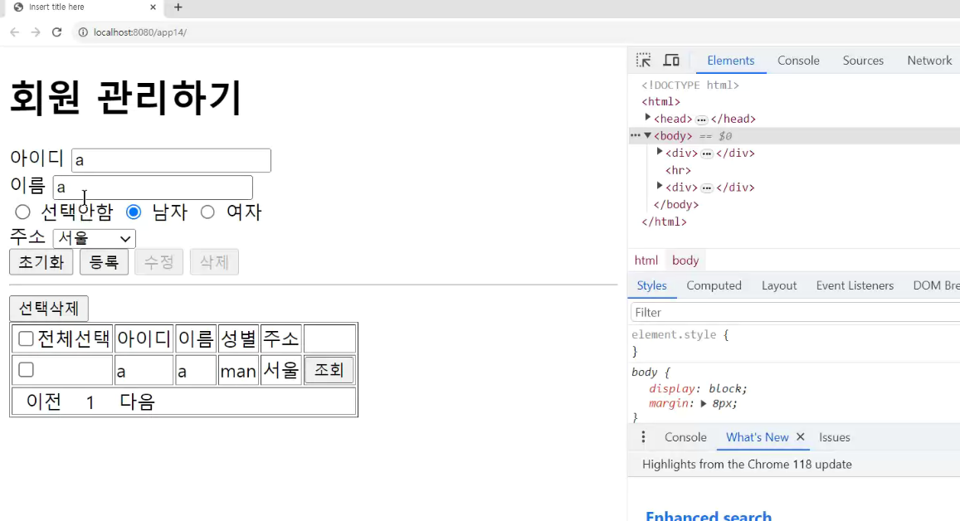View site information icon beside the URL
Image resolution: width=960 pixels, height=521 pixels.
click(x=83, y=32)
